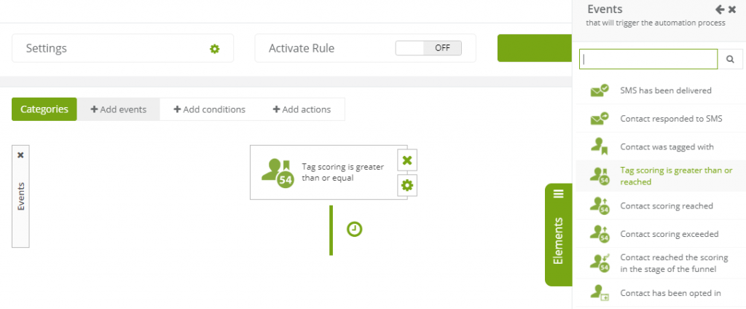Choose Add actions tab
The height and width of the screenshot is (309, 746).
302,109
